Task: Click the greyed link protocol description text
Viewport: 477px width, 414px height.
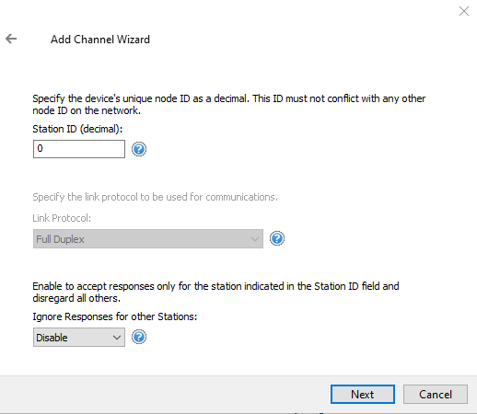Action: [155, 197]
